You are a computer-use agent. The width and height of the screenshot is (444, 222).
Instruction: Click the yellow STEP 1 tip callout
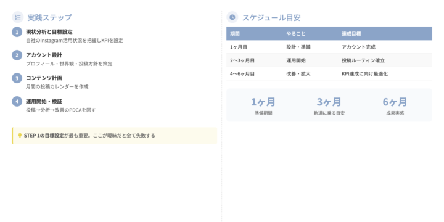(115, 136)
